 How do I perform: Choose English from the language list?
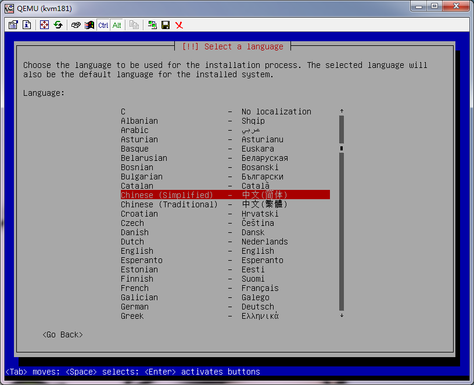[x=137, y=251]
